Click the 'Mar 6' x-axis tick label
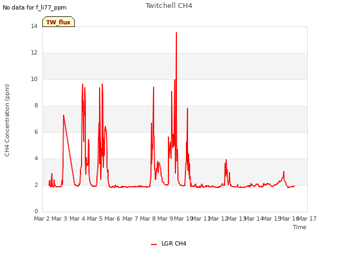Screen dimensions: 339x254 [x=112, y=219]
